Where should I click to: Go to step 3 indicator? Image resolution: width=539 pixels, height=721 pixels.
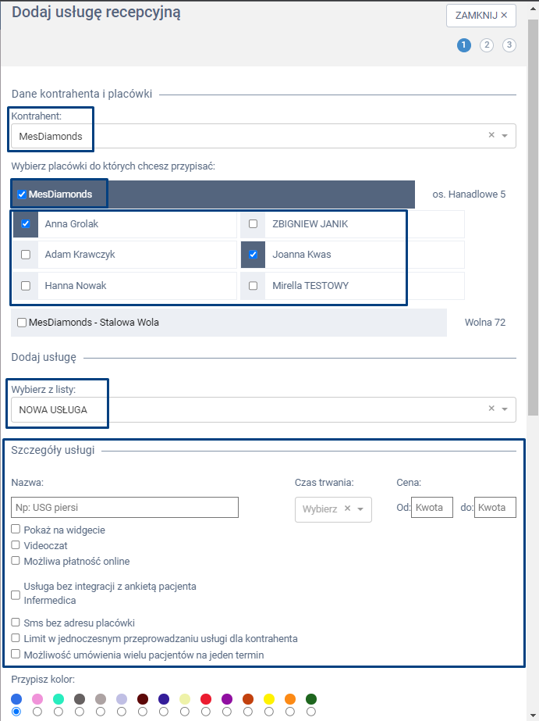(x=509, y=45)
